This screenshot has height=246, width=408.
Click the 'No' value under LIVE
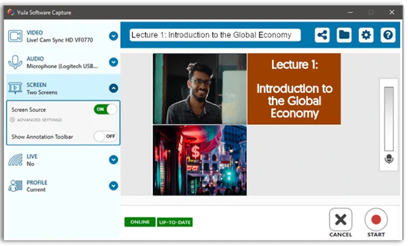tap(31, 164)
